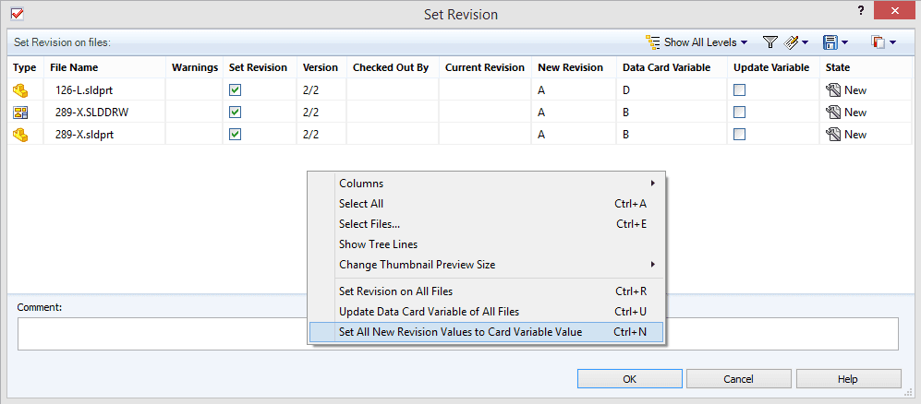921x404 pixels.
Task: Click the floppy disk save icon
Action: pyautogui.click(x=830, y=42)
